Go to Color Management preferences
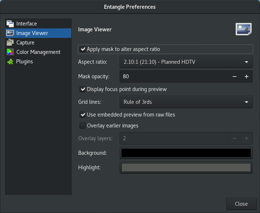This screenshot has width=260, height=213. click(38, 52)
